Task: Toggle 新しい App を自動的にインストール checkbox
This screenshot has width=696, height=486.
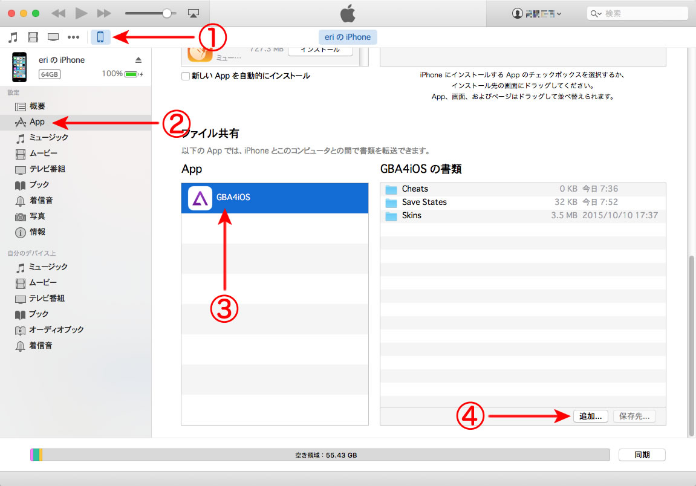Action: pyautogui.click(x=186, y=76)
